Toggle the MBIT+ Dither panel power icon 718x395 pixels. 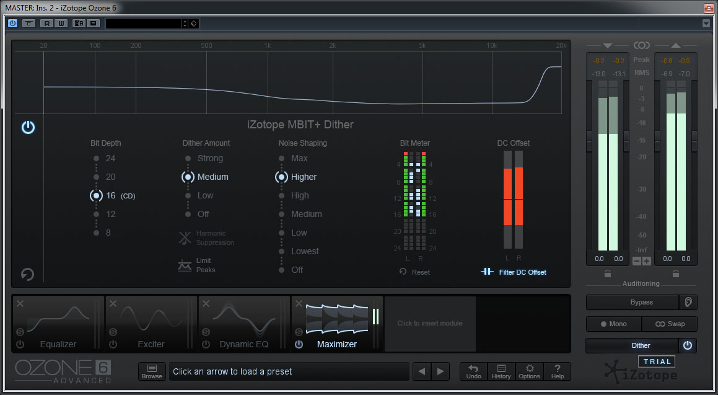28,128
